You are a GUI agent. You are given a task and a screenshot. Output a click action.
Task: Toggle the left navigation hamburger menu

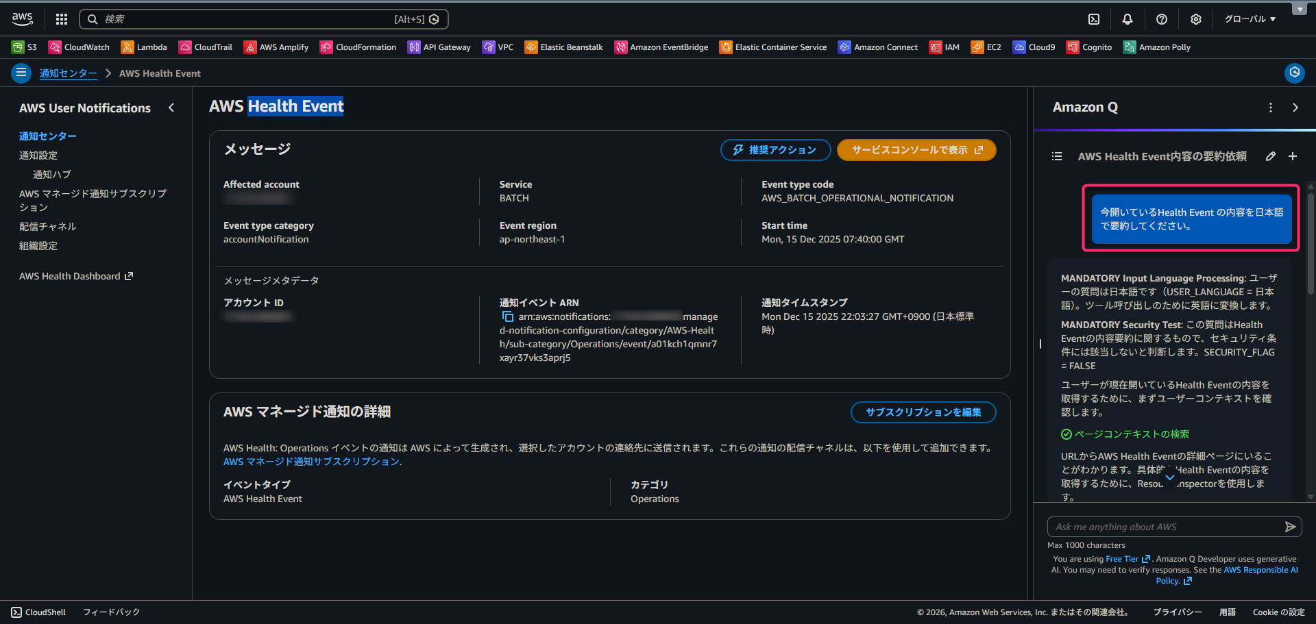click(21, 73)
